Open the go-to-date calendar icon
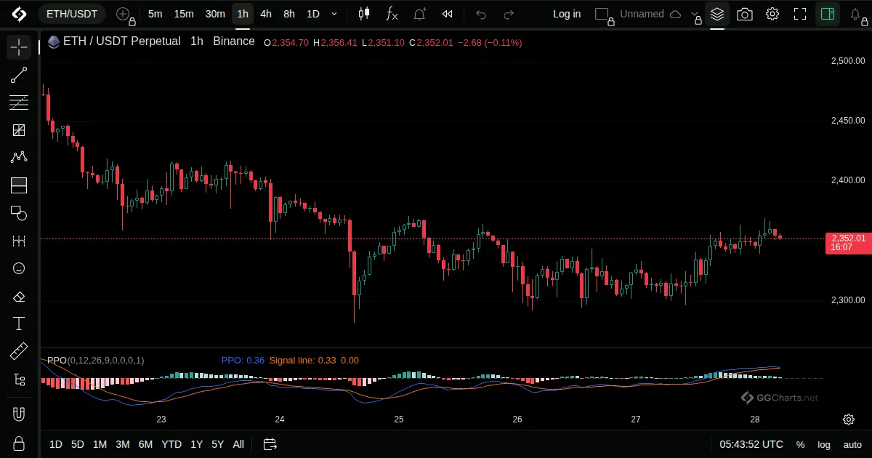The width and height of the screenshot is (872, 458). (x=270, y=444)
